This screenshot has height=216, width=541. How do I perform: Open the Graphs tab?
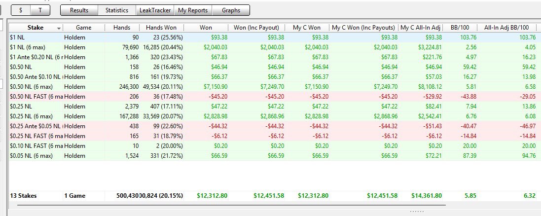(231, 10)
